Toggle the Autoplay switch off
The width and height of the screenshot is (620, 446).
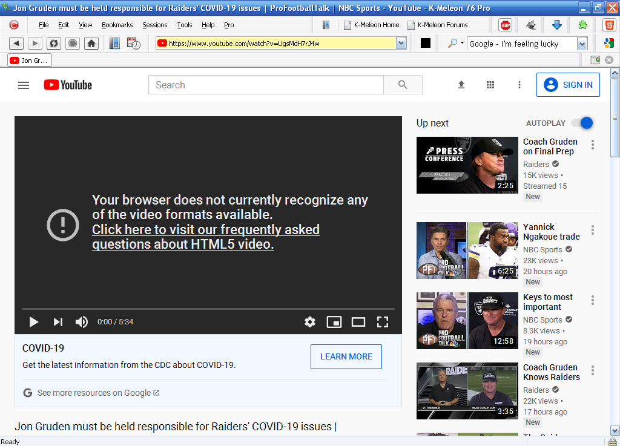click(582, 123)
